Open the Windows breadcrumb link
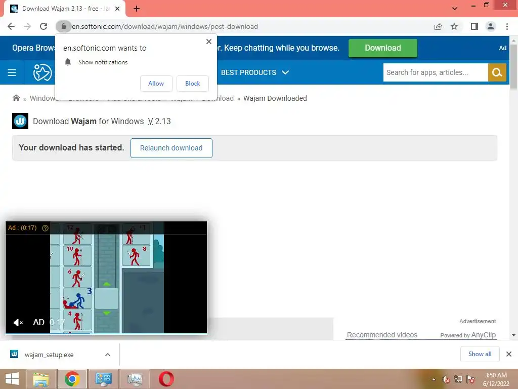This screenshot has width=518, height=389. click(x=42, y=98)
